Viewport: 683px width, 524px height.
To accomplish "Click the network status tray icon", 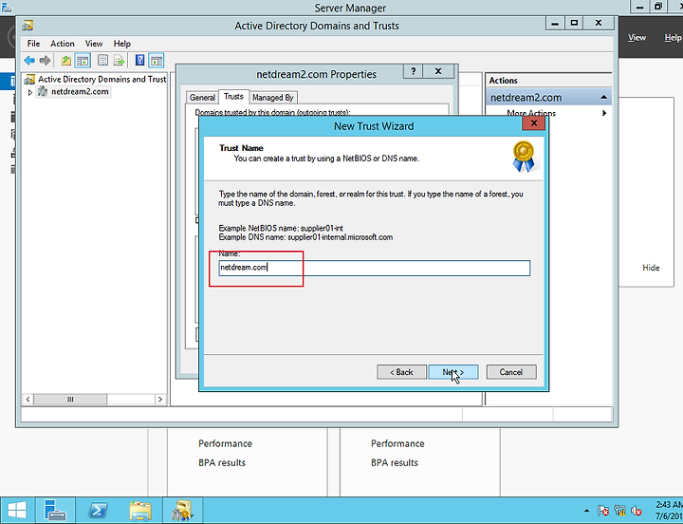I will tap(619, 511).
